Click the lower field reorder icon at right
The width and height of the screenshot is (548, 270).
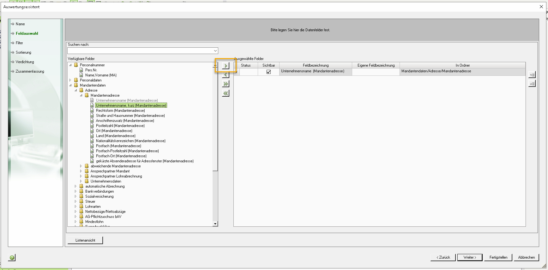pos(532,84)
